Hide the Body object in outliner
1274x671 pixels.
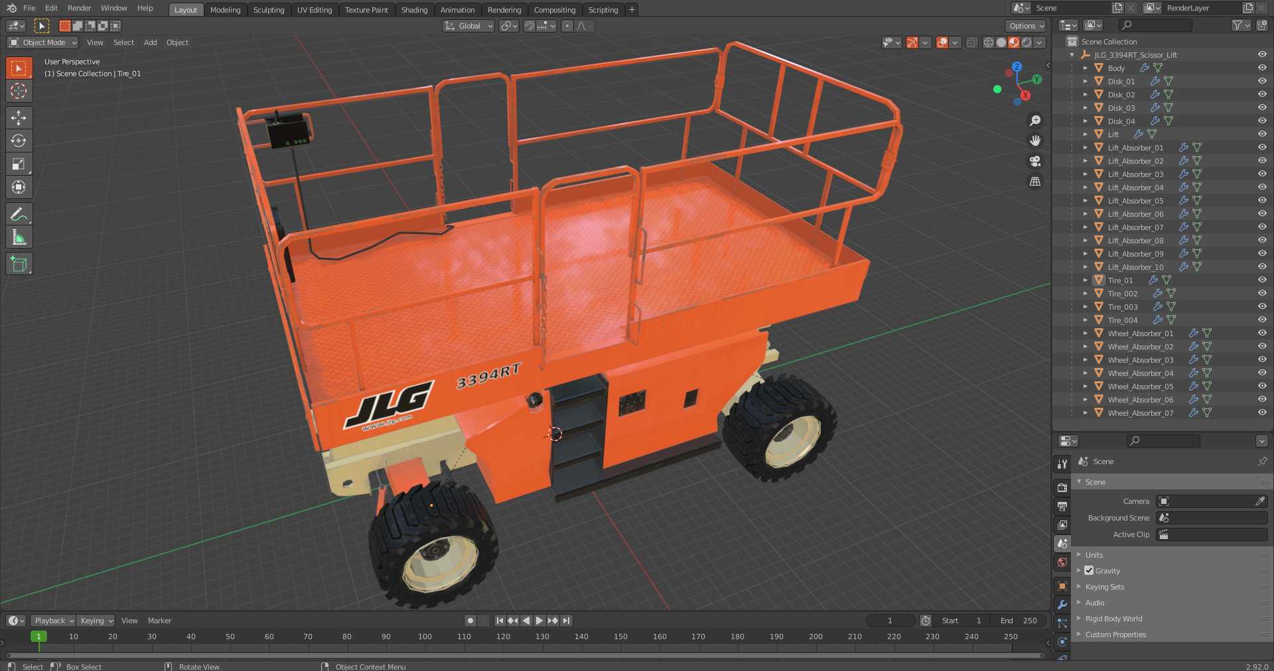(1262, 68)
